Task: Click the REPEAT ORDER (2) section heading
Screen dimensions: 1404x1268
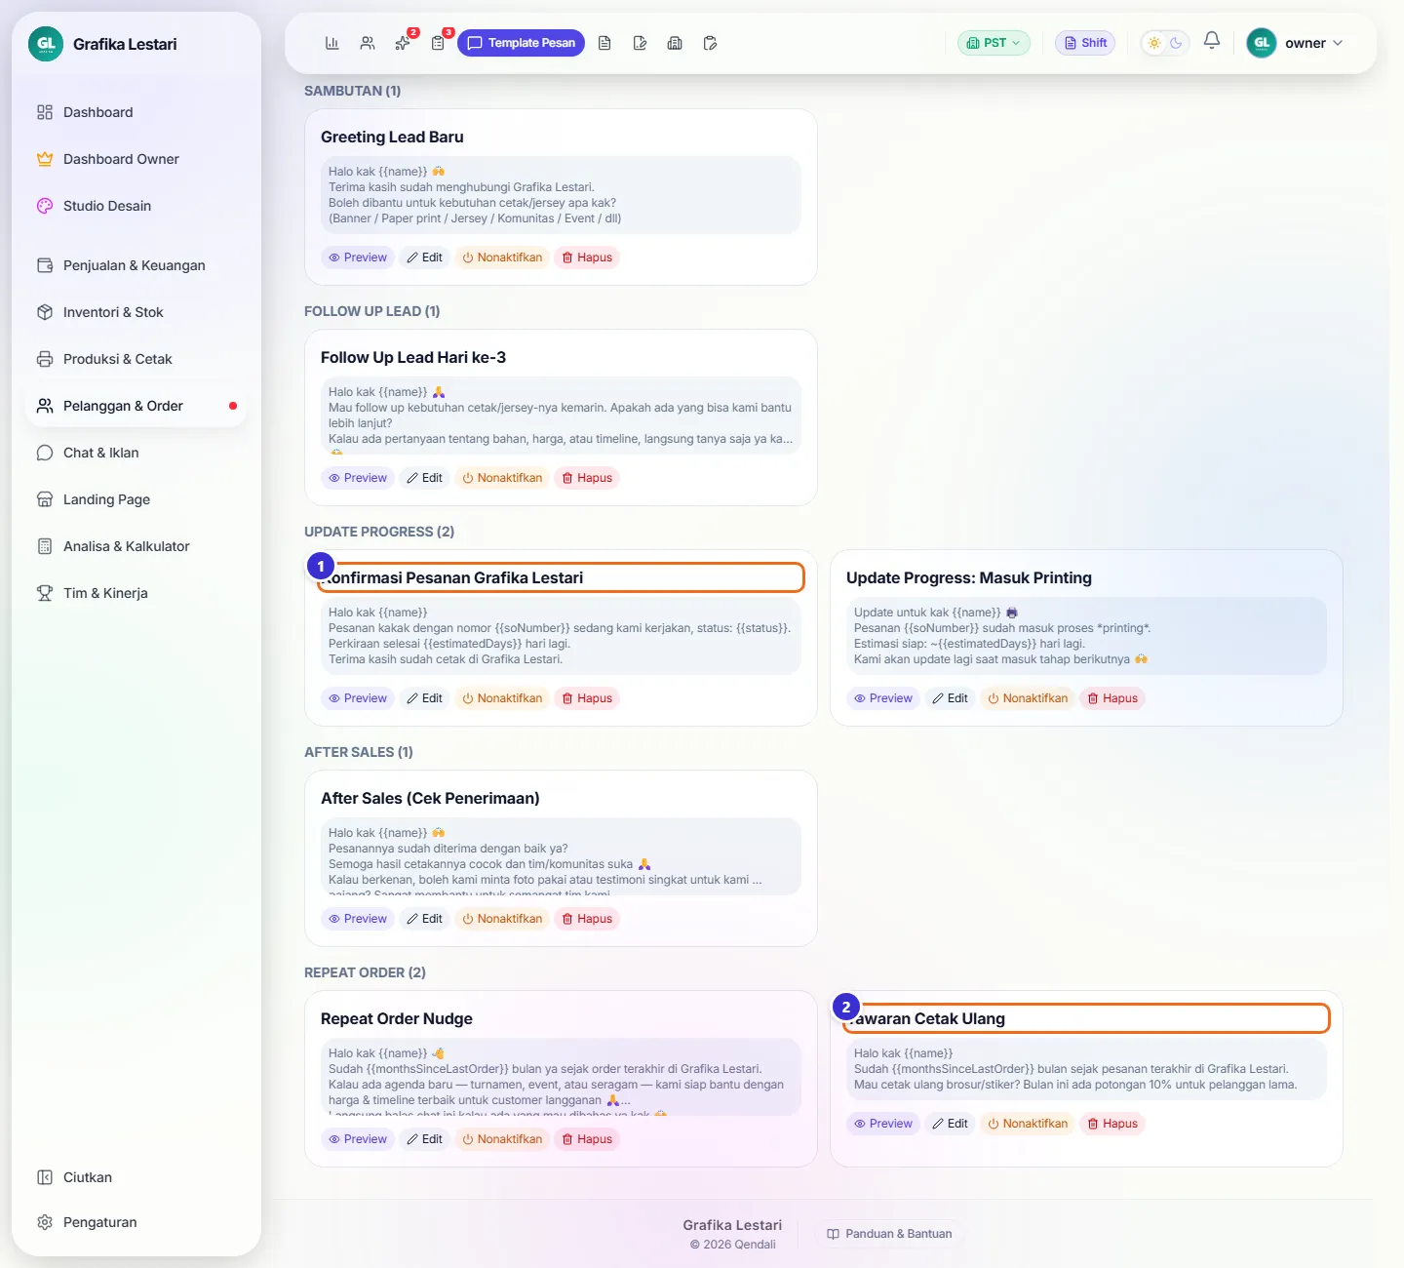Action: click(365, 972)
